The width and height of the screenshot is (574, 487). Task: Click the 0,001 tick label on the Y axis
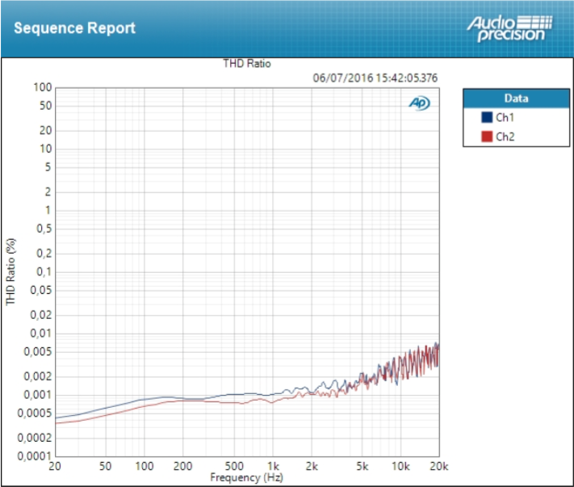[x=37, y=395]
